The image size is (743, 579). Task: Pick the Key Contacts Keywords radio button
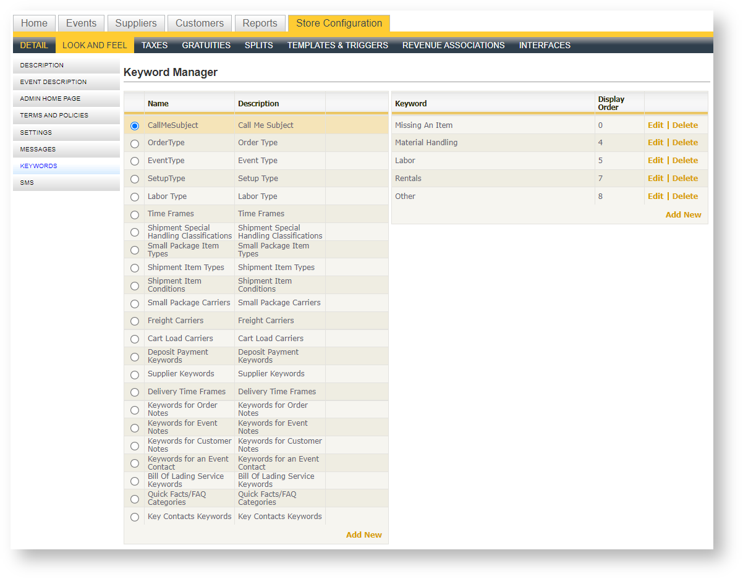pos(135,517)
